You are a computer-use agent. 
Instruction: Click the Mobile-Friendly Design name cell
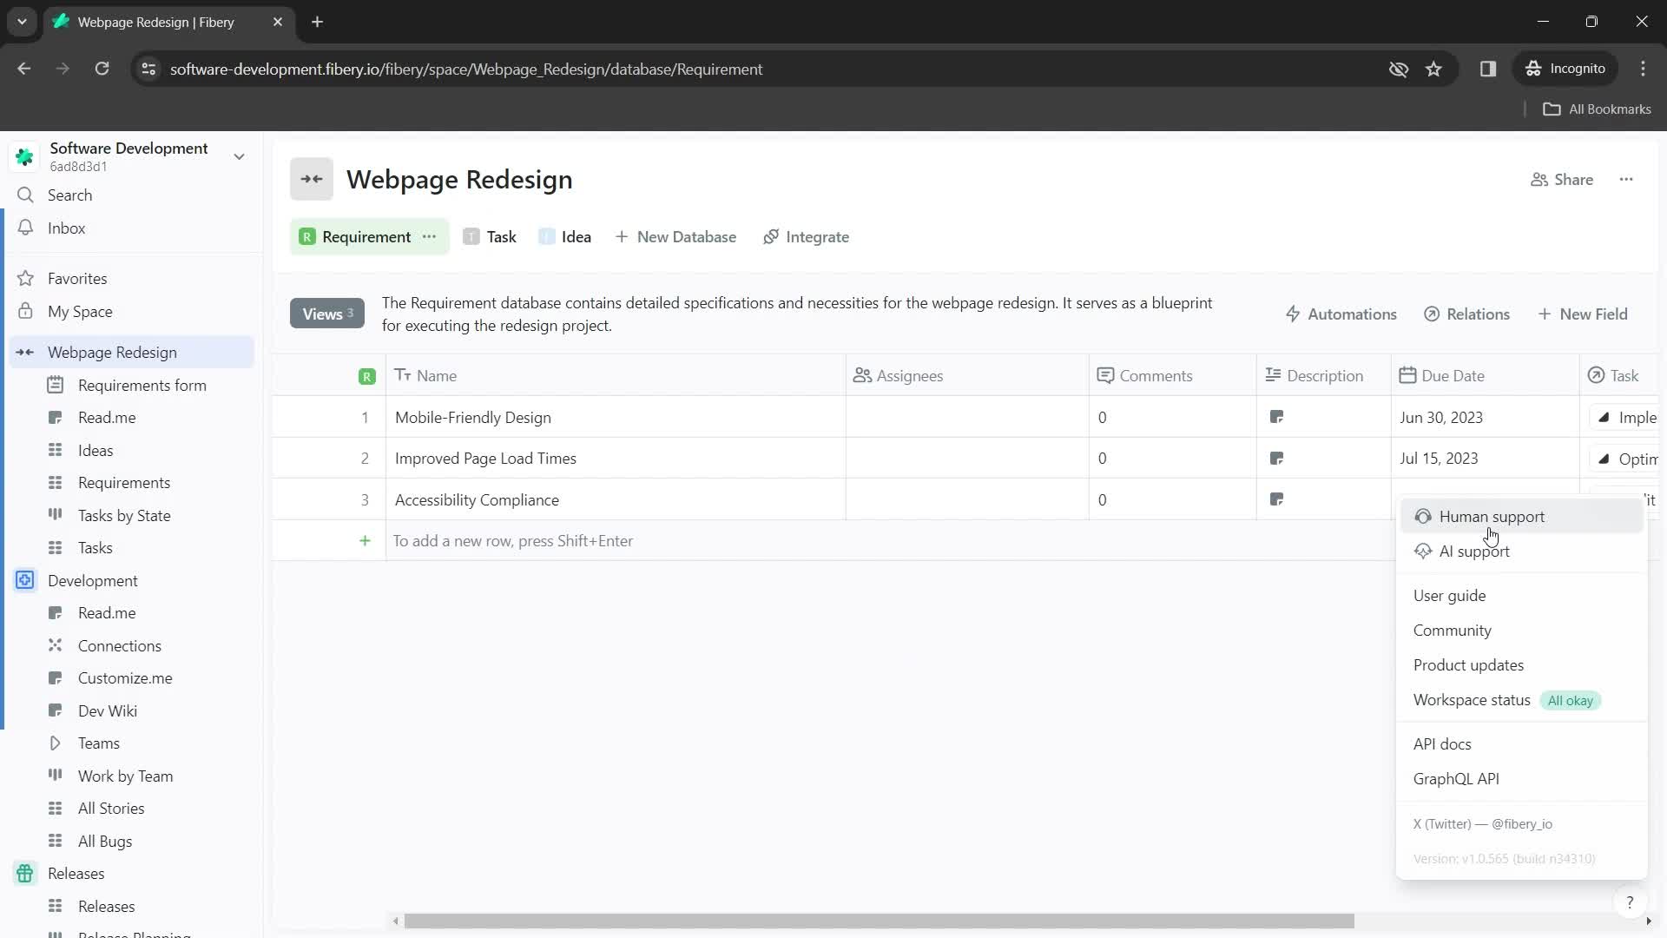[616, 418]
